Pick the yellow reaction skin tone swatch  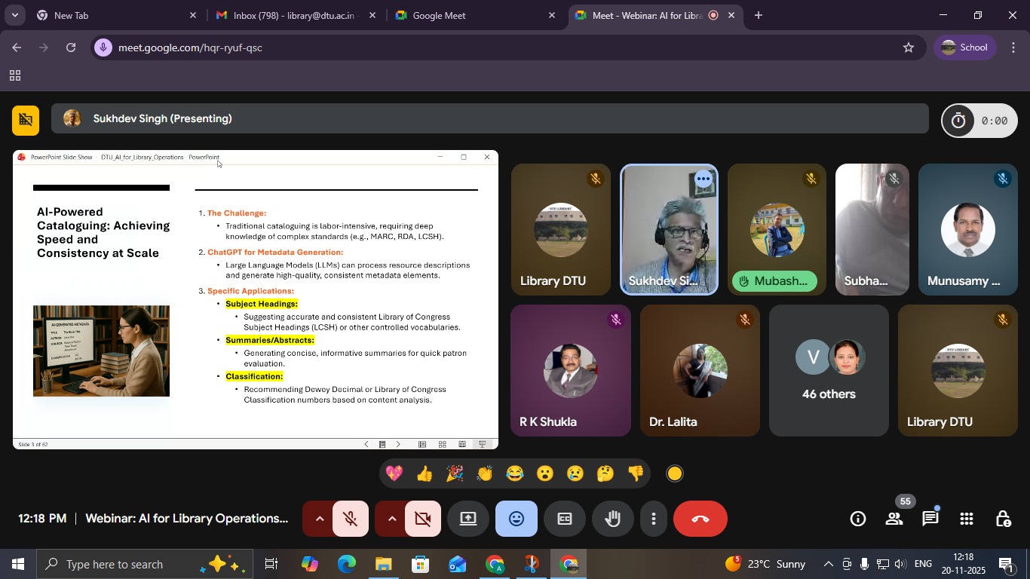click(675, 473)
